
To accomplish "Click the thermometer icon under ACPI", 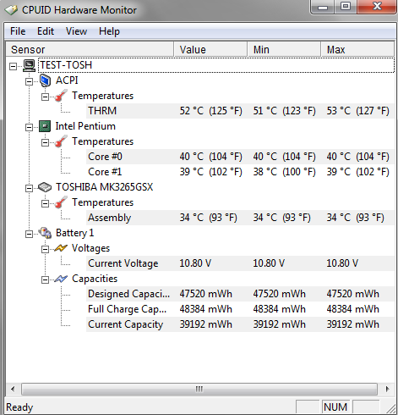I will point(61,96).
